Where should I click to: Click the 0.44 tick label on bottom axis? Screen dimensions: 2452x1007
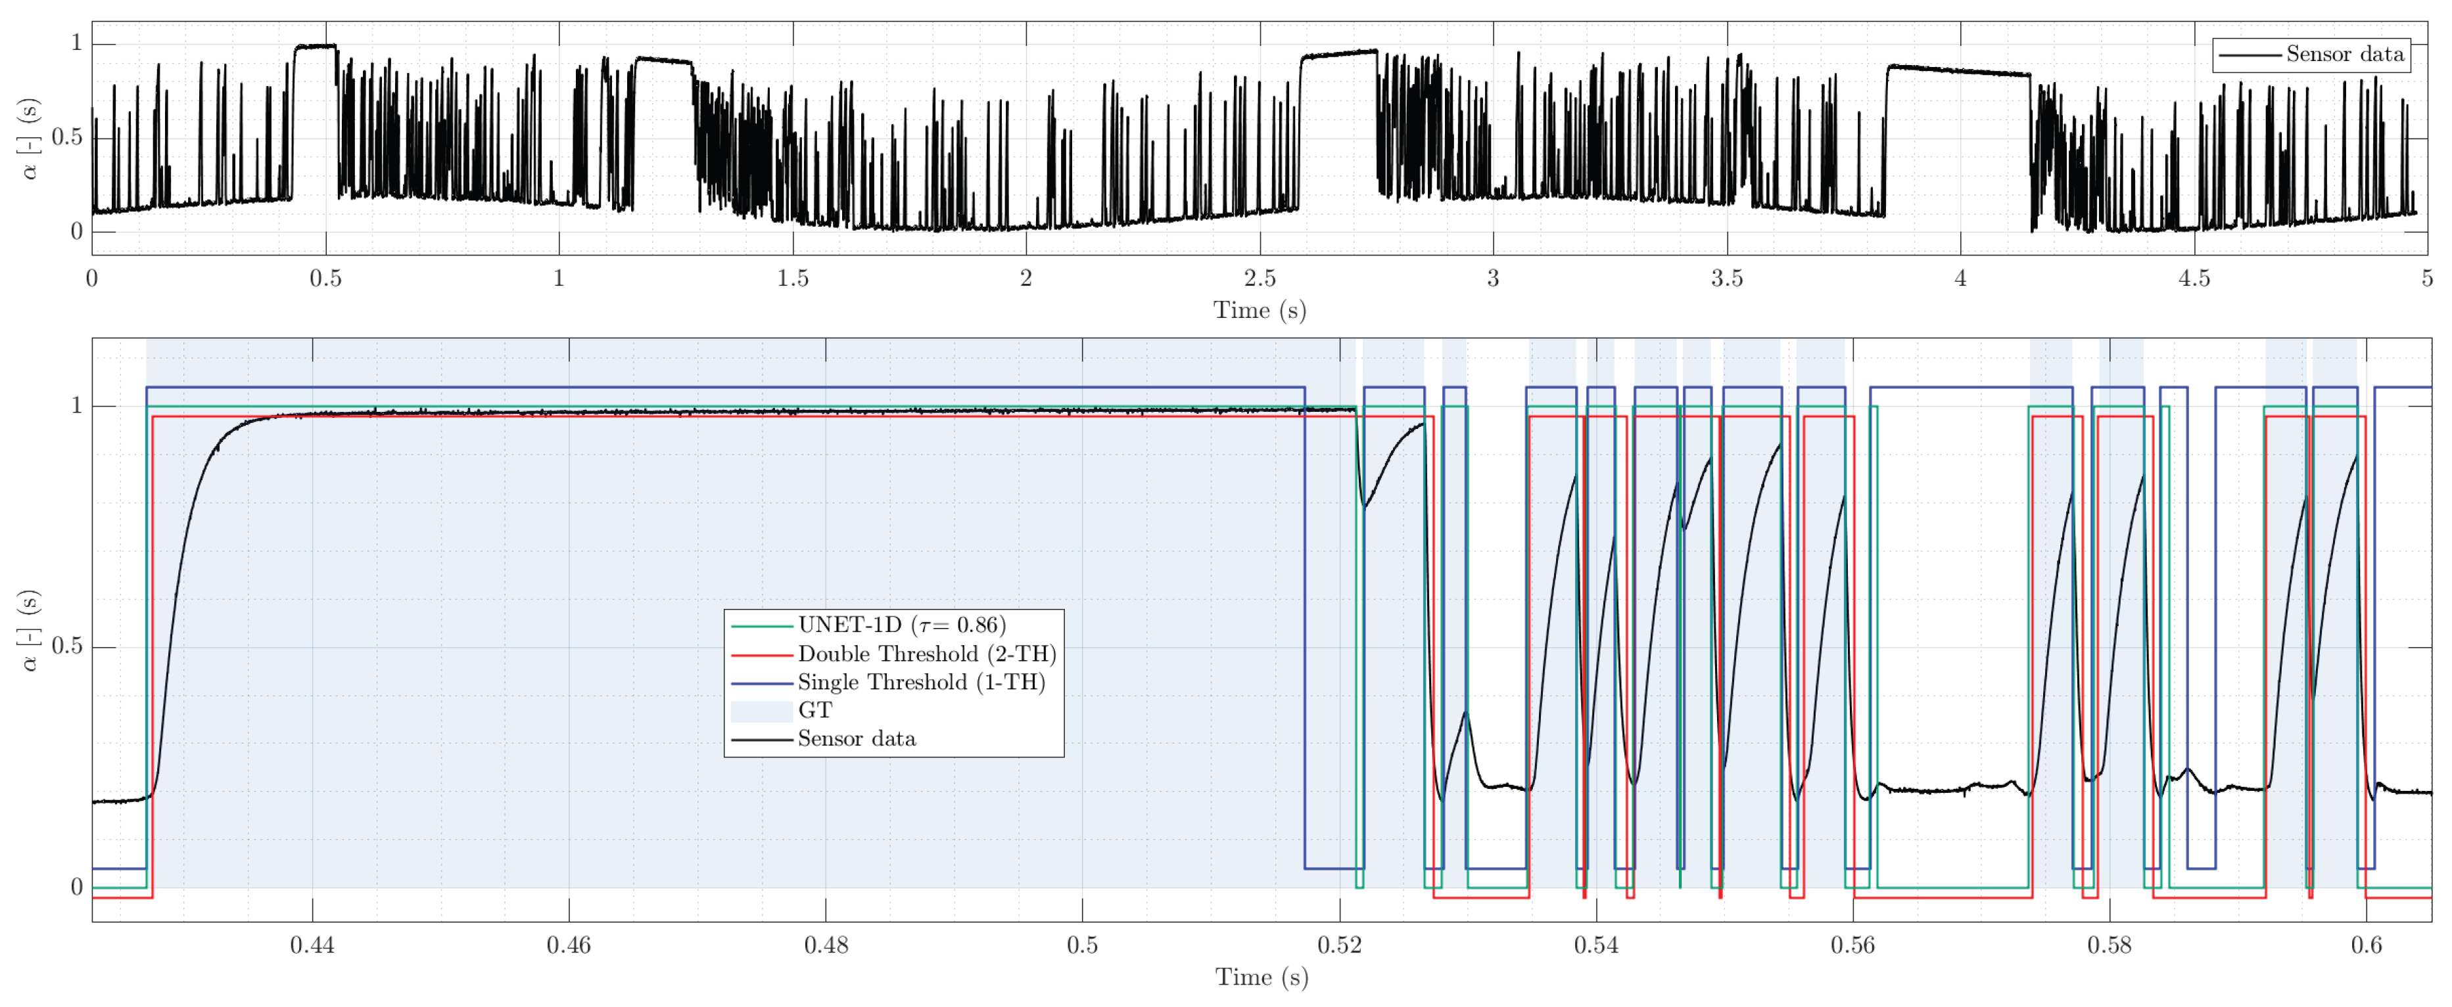(312, 944)
